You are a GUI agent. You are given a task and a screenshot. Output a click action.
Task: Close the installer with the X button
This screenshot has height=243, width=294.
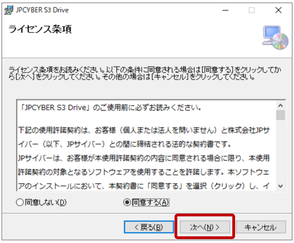[278, 10]
